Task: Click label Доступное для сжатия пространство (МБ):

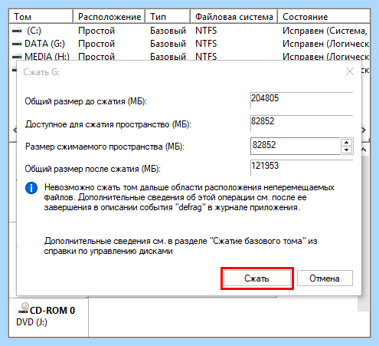Action: pos(108,124)
